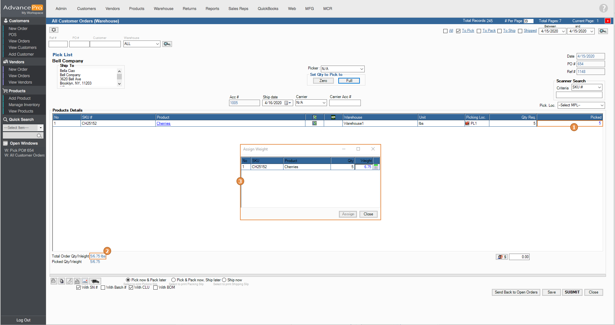Click the search key icon beside date range
Viewport: 615px width, 325px height.
pos(603,31)
